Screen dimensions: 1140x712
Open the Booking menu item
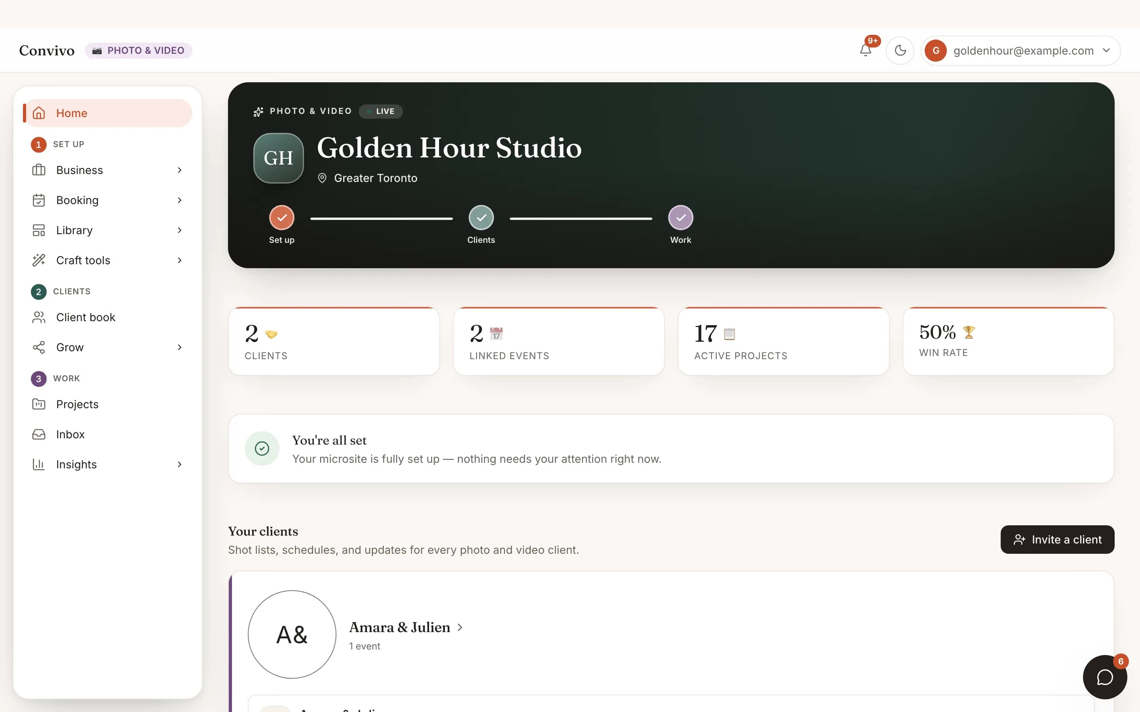[x=108, y=200]
